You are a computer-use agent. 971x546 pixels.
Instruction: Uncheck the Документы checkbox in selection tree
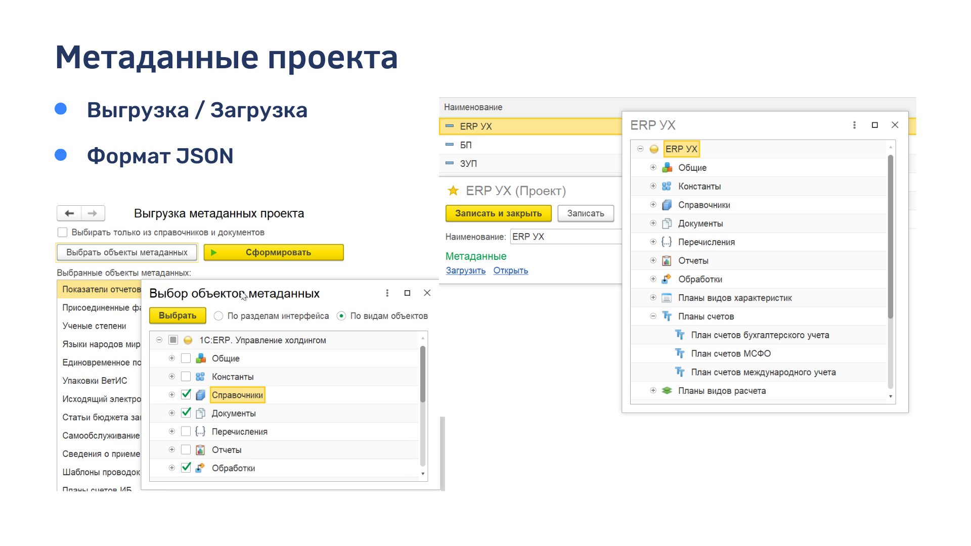186,413
